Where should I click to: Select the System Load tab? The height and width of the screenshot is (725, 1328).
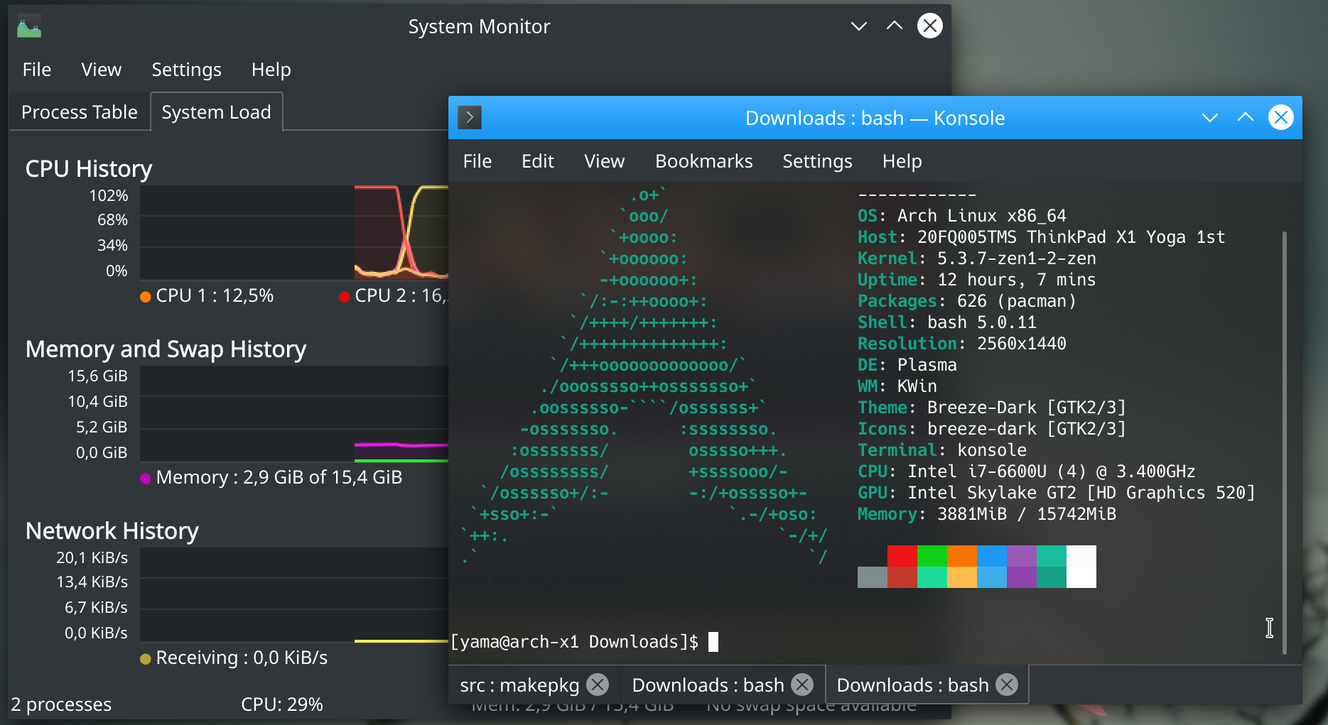point(216,111)
